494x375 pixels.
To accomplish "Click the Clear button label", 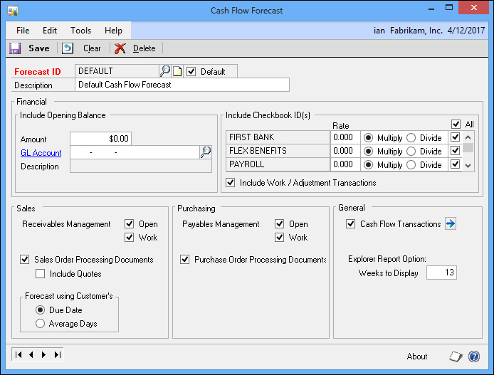I will (92, 48).
